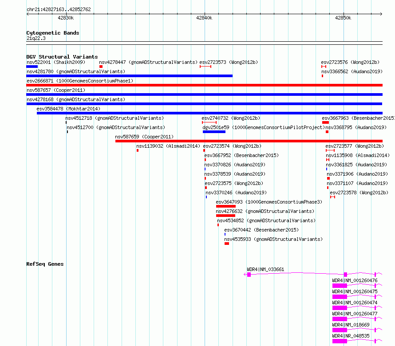Select esv2723577 (Wong2012b) label
The width and height of the screenshot is (395, 346).
coord(355,146)
